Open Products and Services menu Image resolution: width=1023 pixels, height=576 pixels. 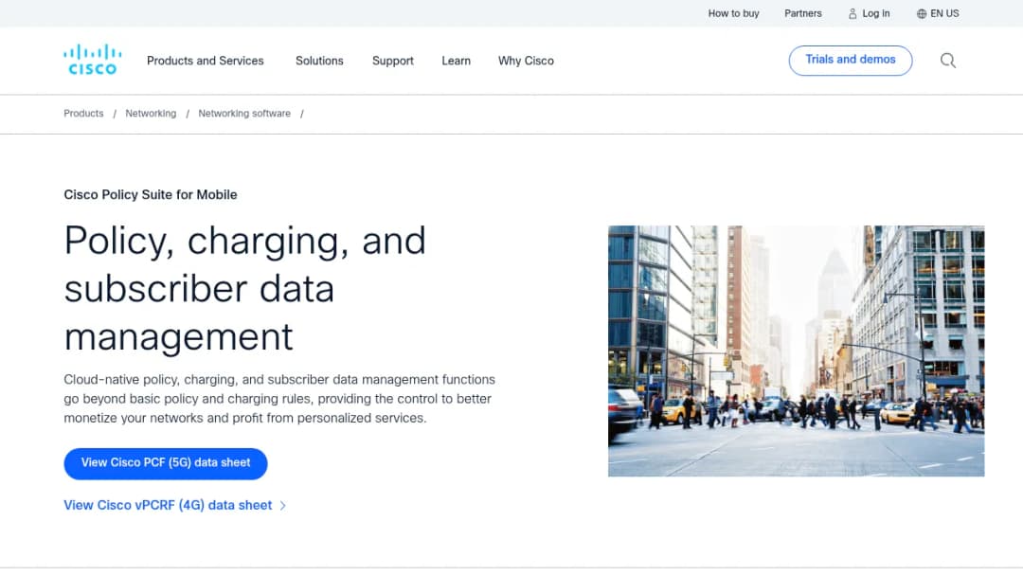tap(205, 61)
